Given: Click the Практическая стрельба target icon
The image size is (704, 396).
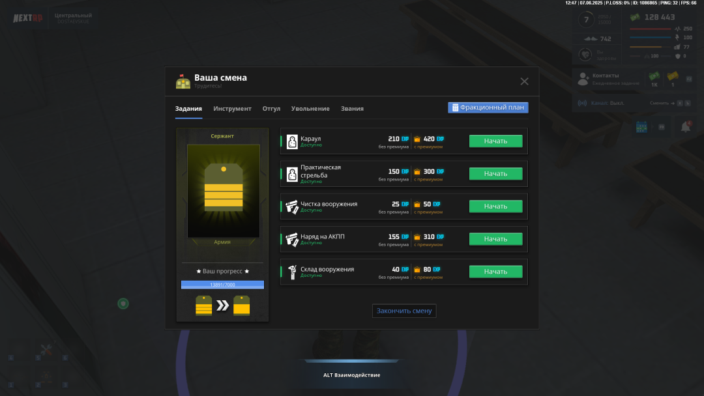Looking at the screenshot, I should pyautogui.click(x=292, y=174).
